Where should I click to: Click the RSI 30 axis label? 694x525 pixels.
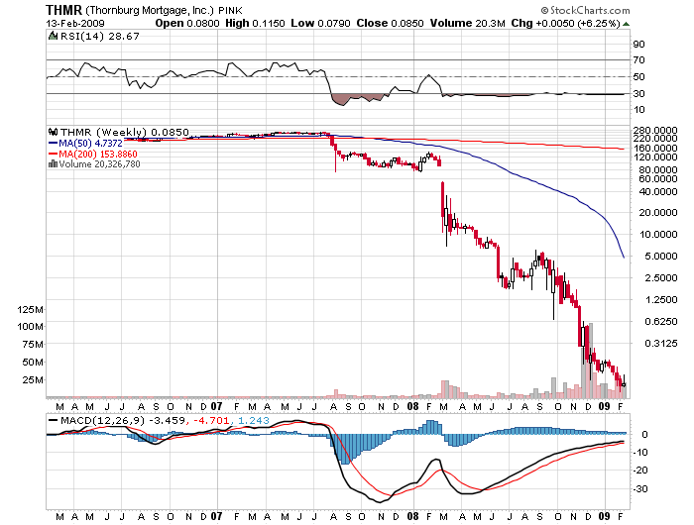tap(638, 94)
